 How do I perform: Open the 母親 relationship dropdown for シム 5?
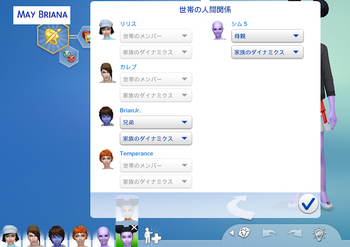pos(267,36)
